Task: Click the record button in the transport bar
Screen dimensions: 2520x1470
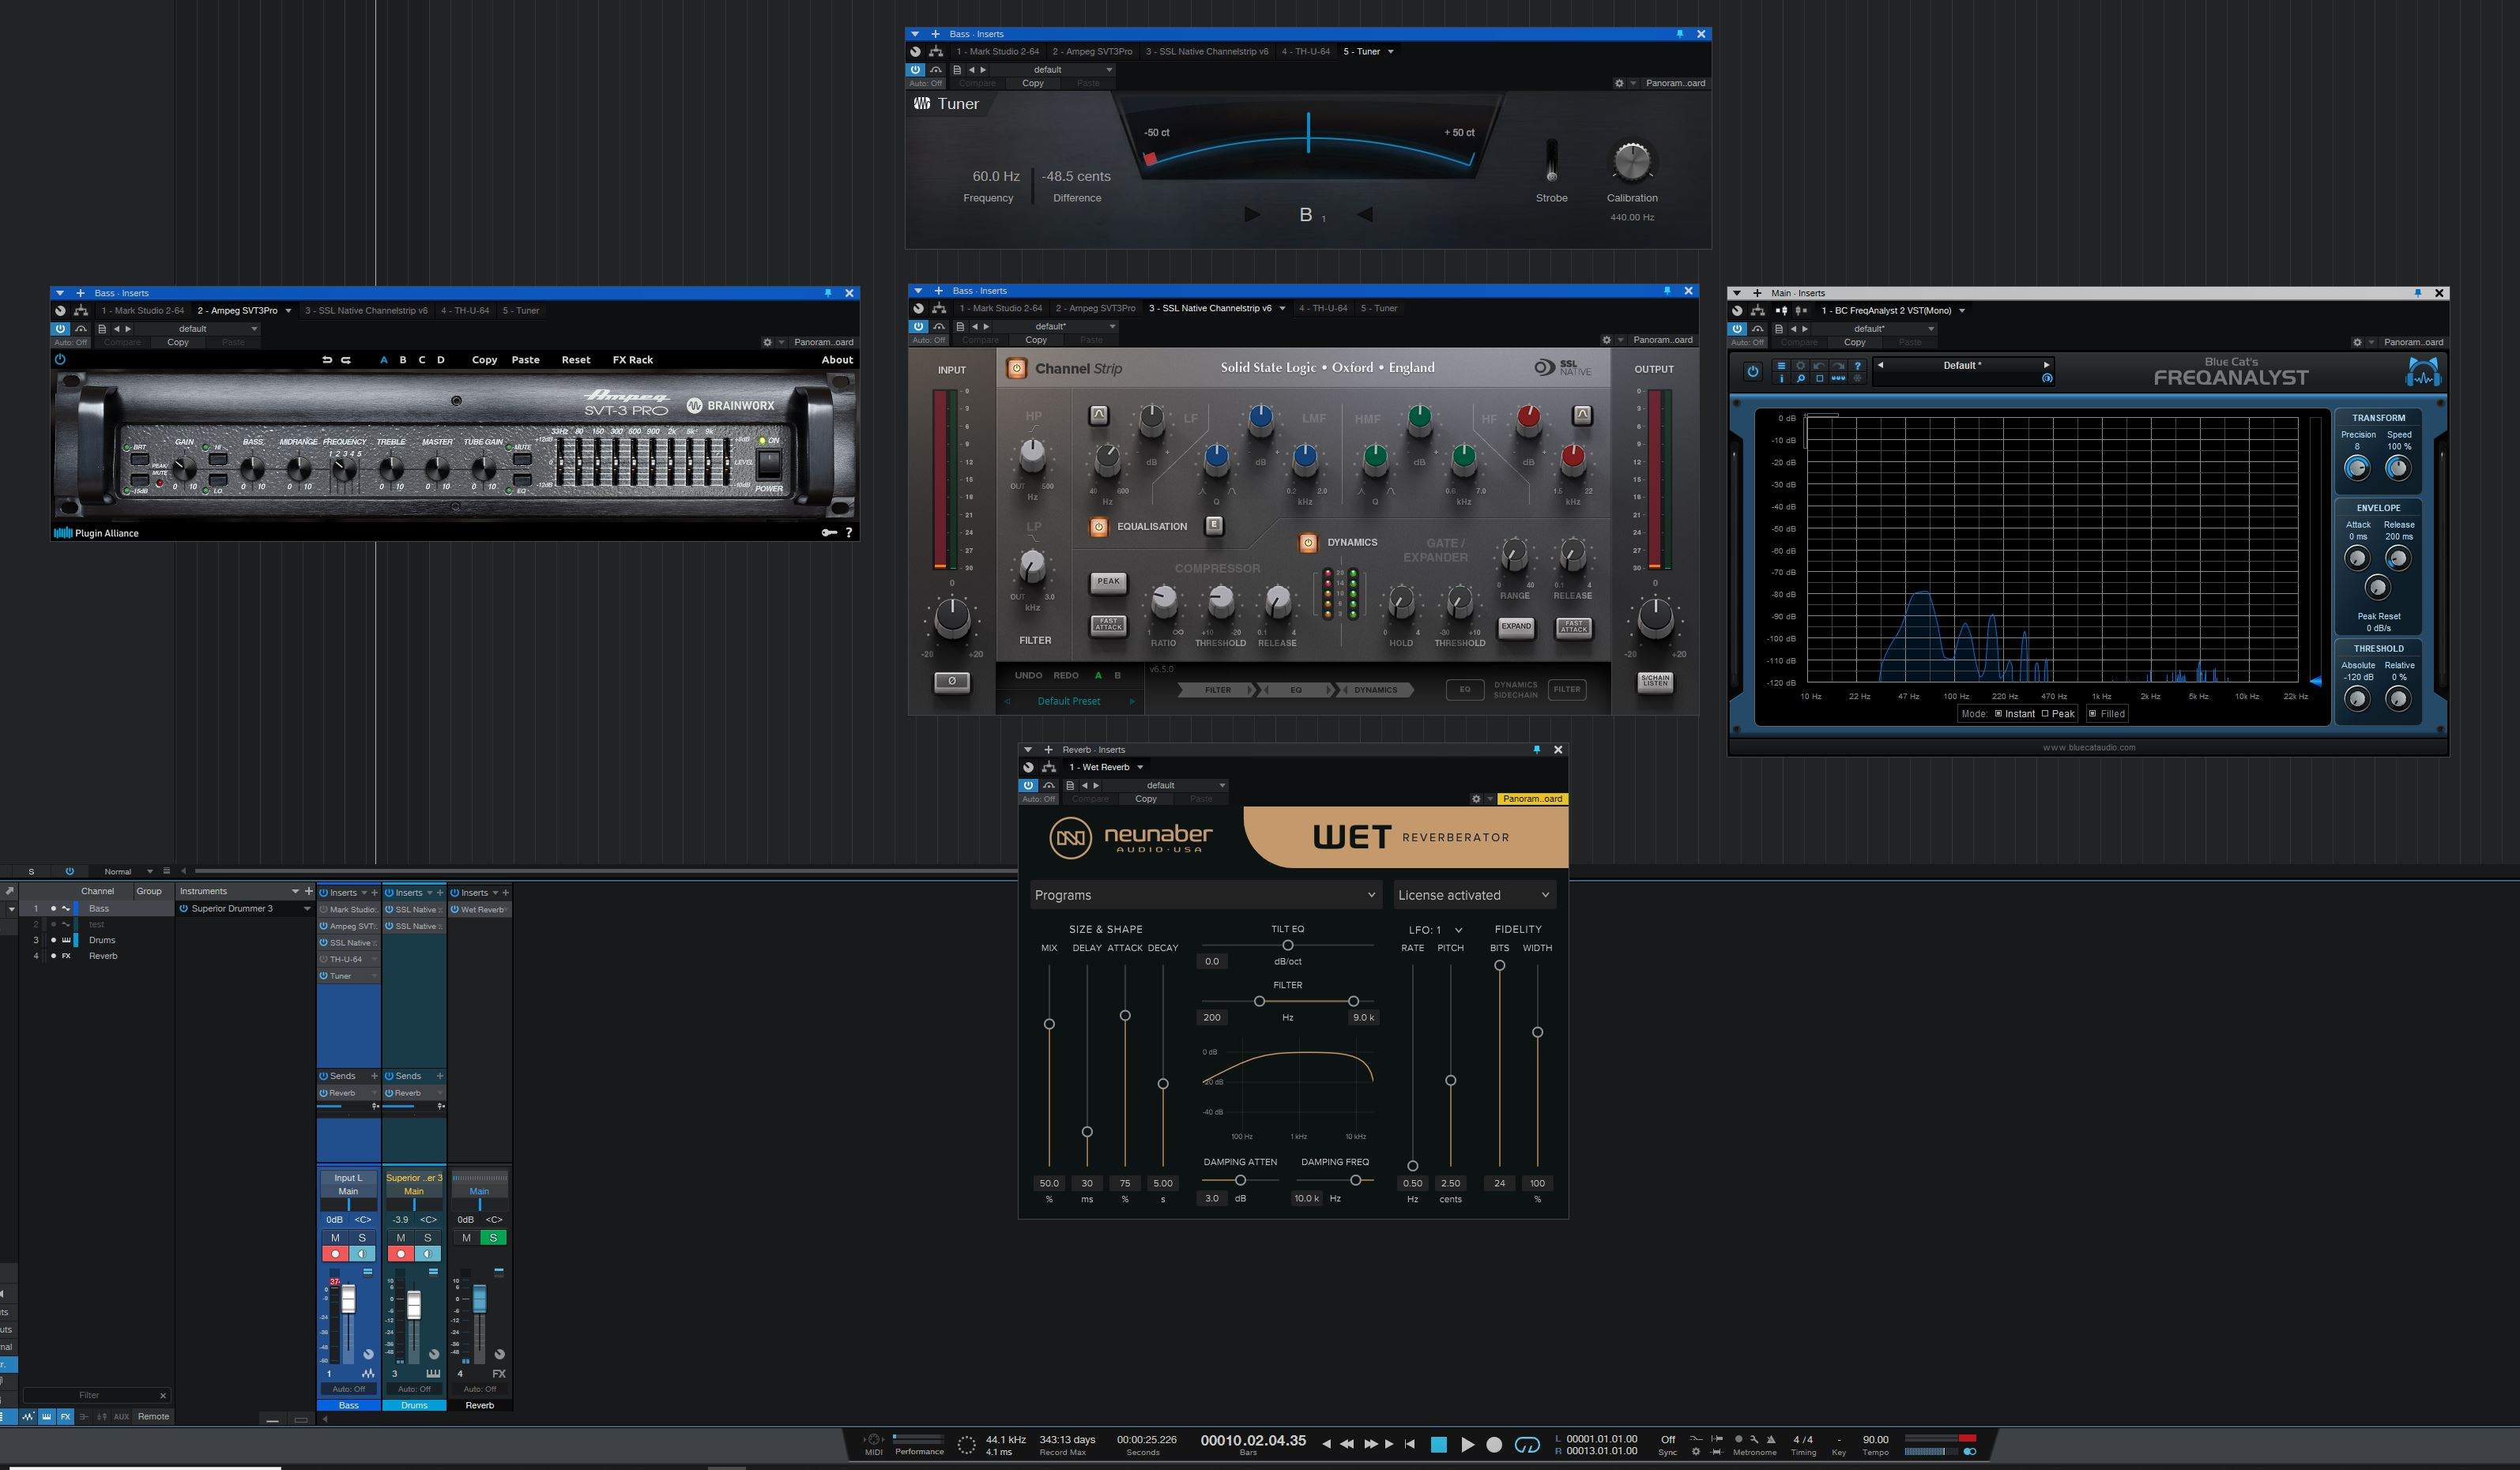Action: (x=1494, y=1444)
